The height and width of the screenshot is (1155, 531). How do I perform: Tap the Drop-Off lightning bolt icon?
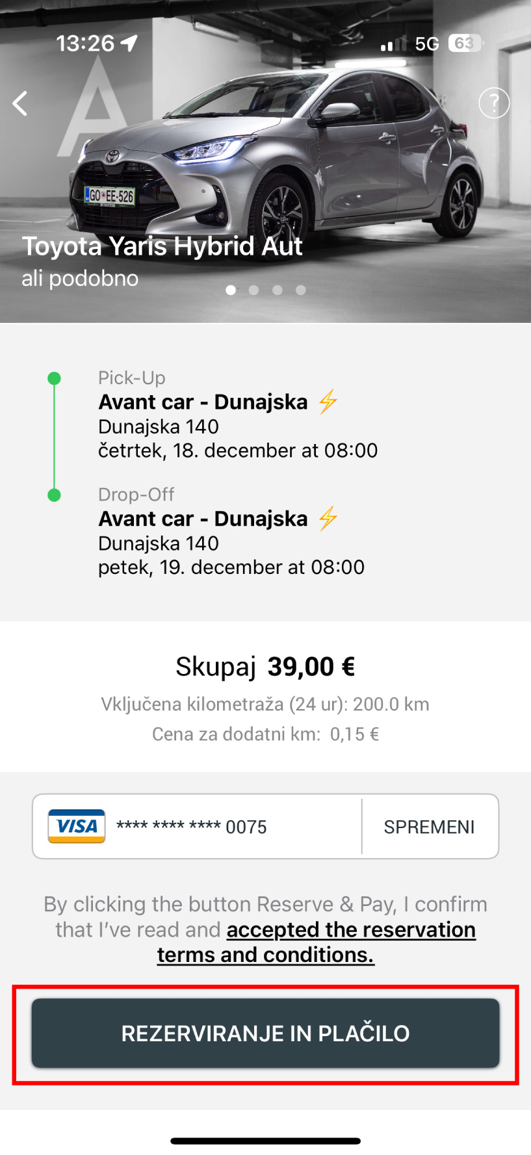tap(328, 518)
